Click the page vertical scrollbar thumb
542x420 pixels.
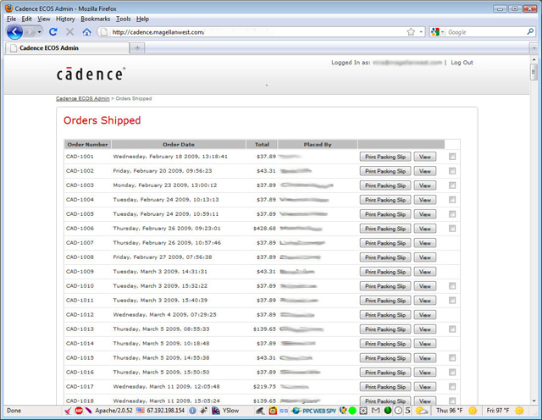pos(534,72)
